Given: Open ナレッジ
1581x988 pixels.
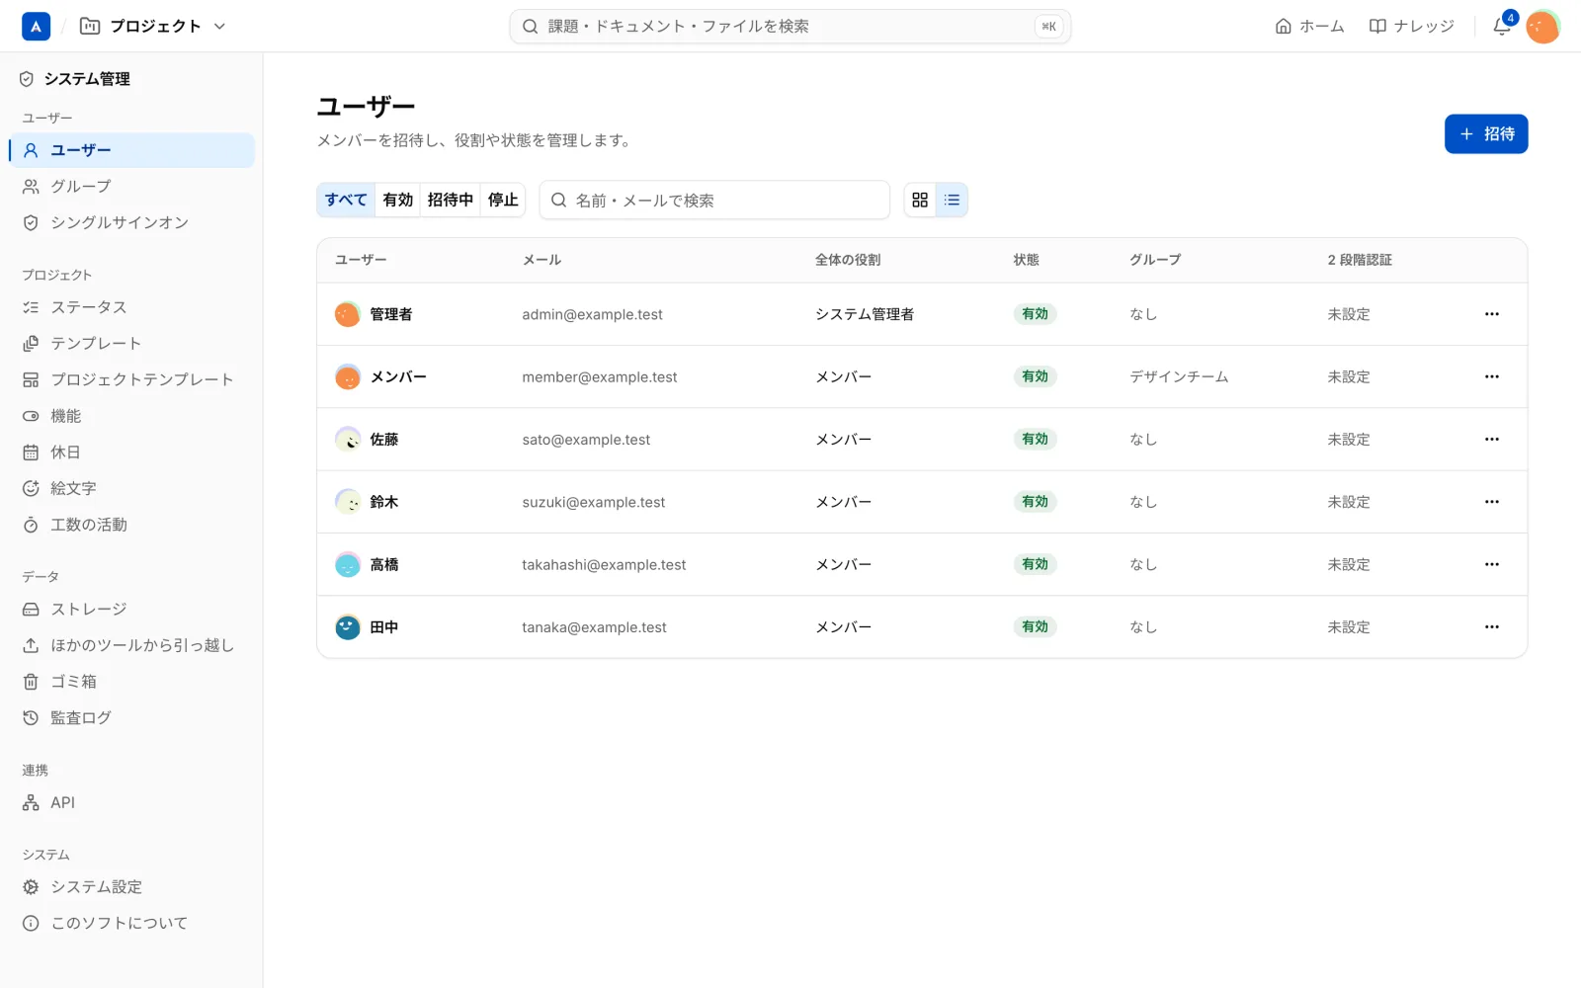Looking at the screenshot, I should [1411, 27].
